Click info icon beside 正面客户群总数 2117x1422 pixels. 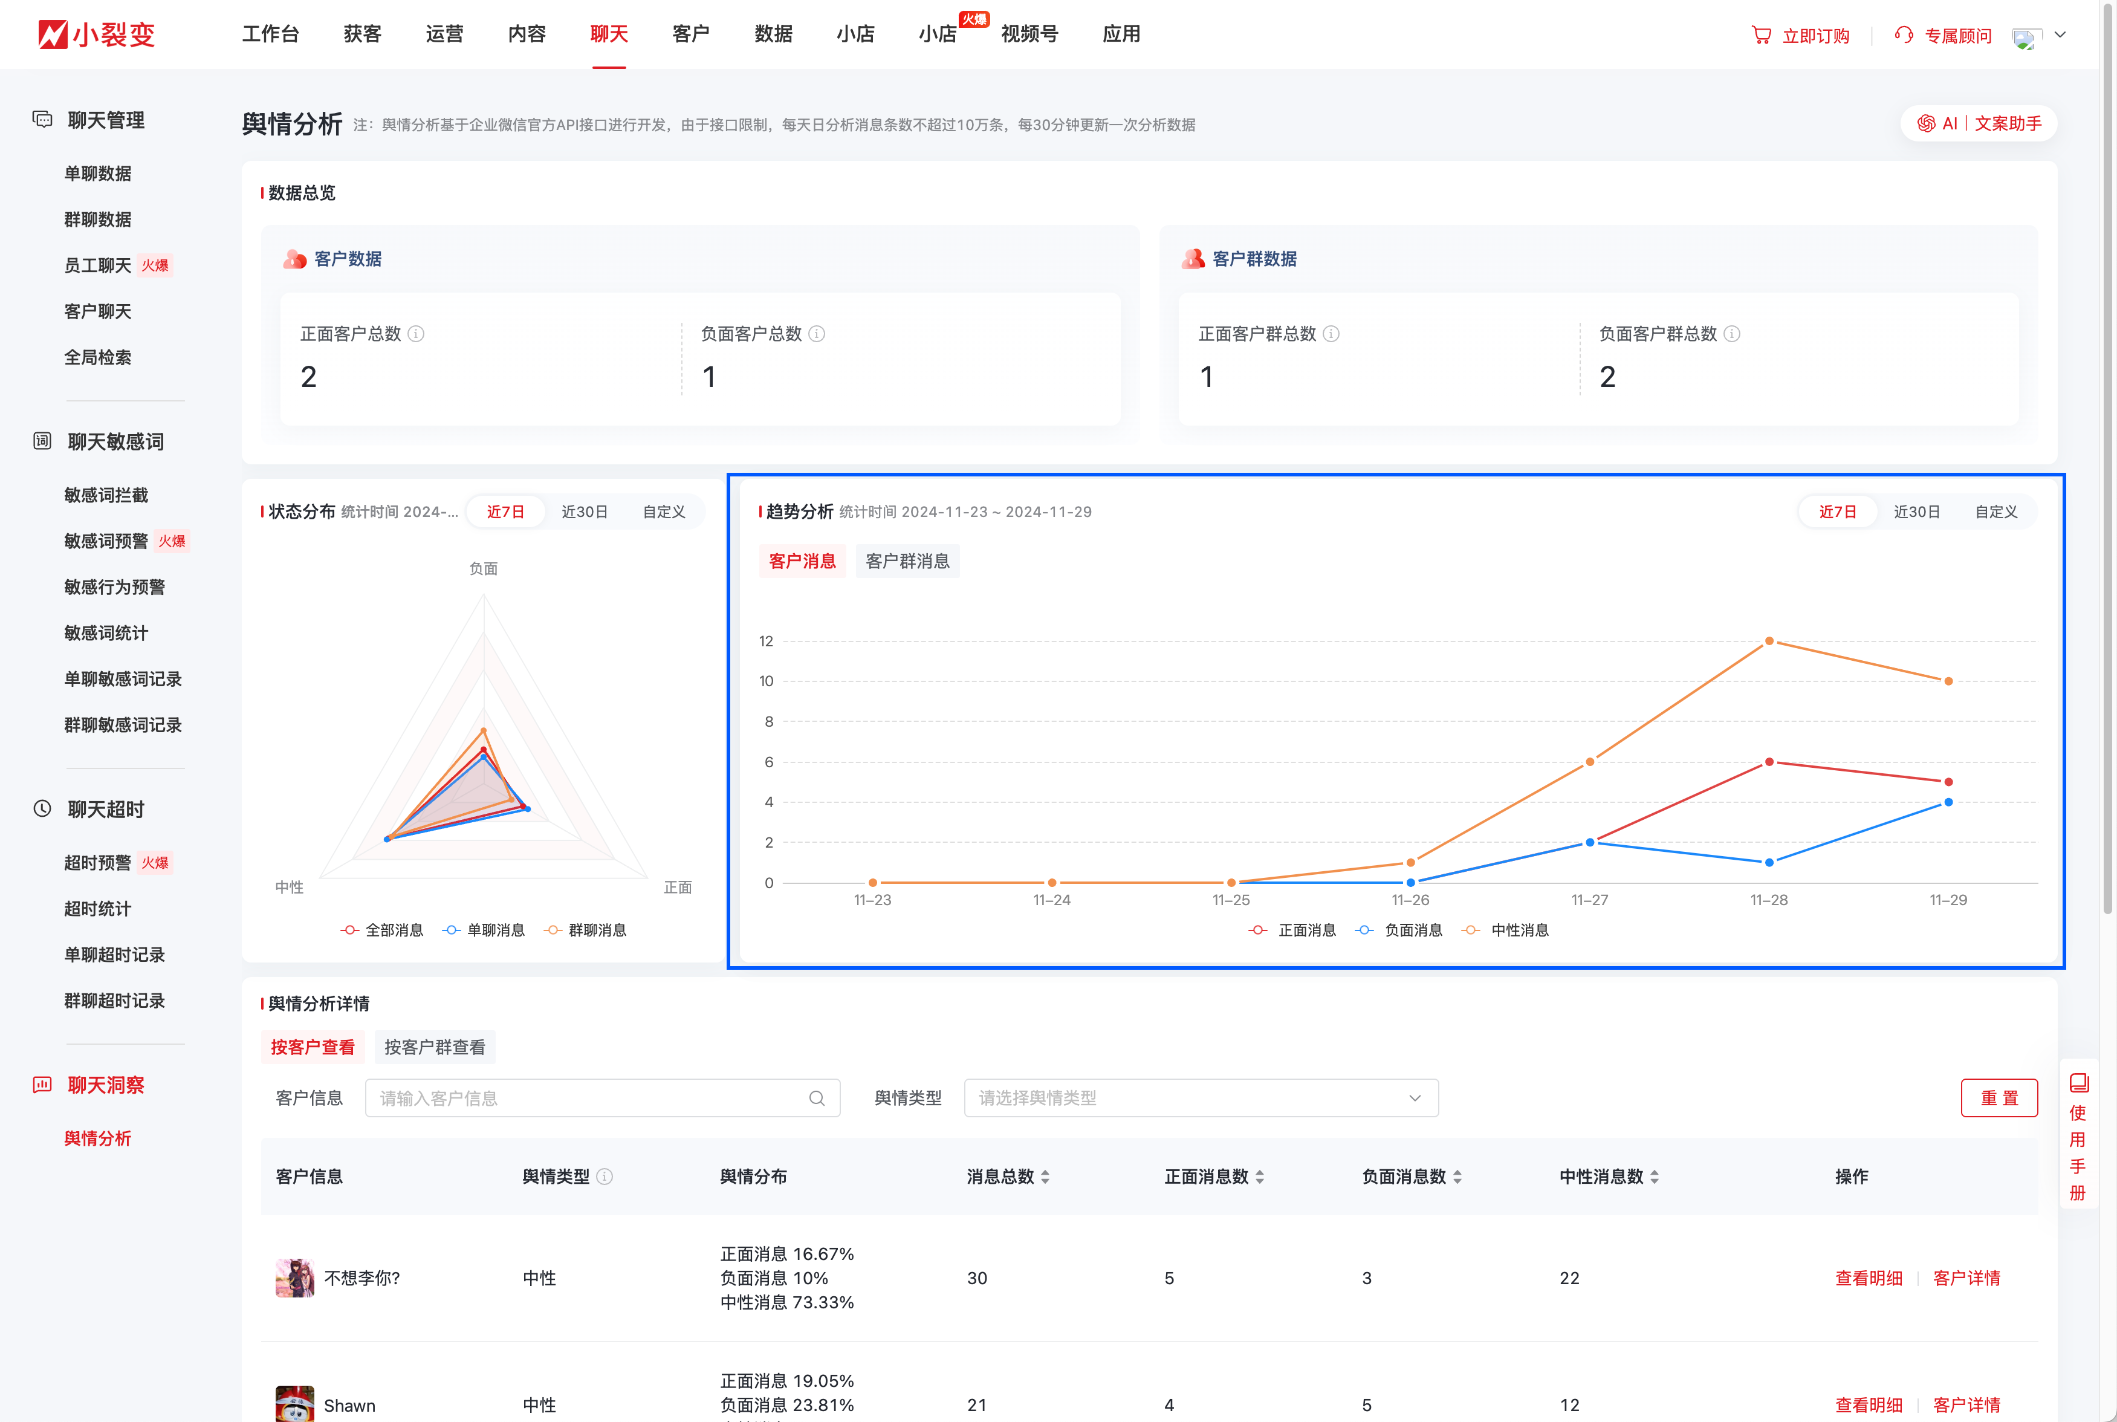[1331, 334]
